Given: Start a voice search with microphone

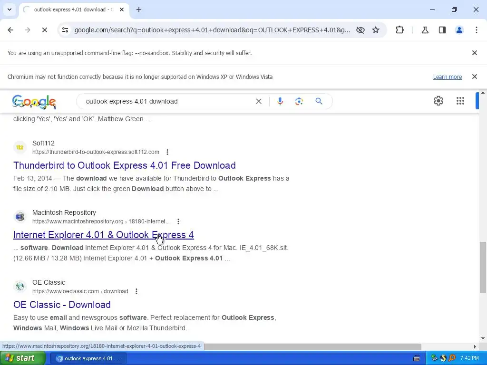Looking at the screenshot, I should pyautogui.click(x=280, y=101).
